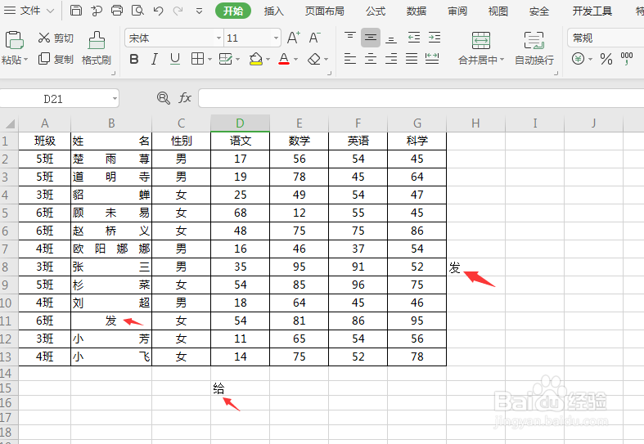Apply Percent style with % icon
644x444 pixels.
pos(606,59)
